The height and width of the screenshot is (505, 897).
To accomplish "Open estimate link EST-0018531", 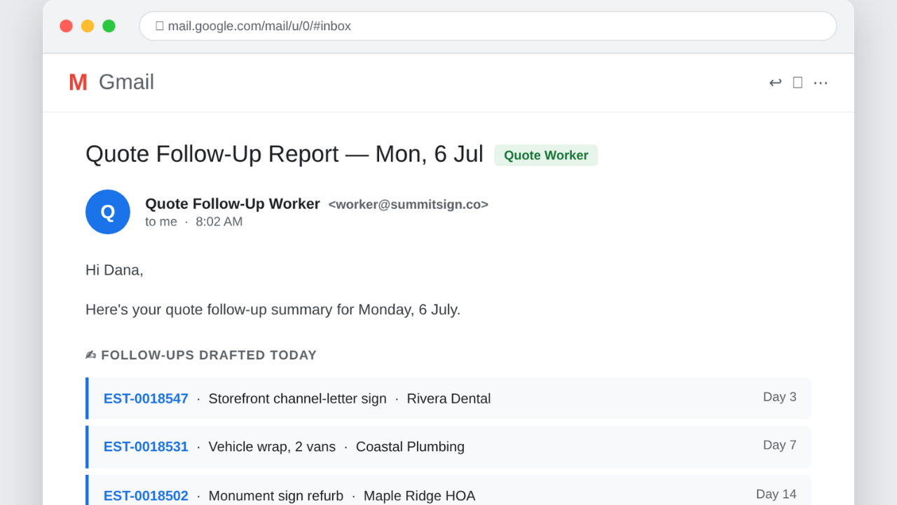I will (146, 447).
